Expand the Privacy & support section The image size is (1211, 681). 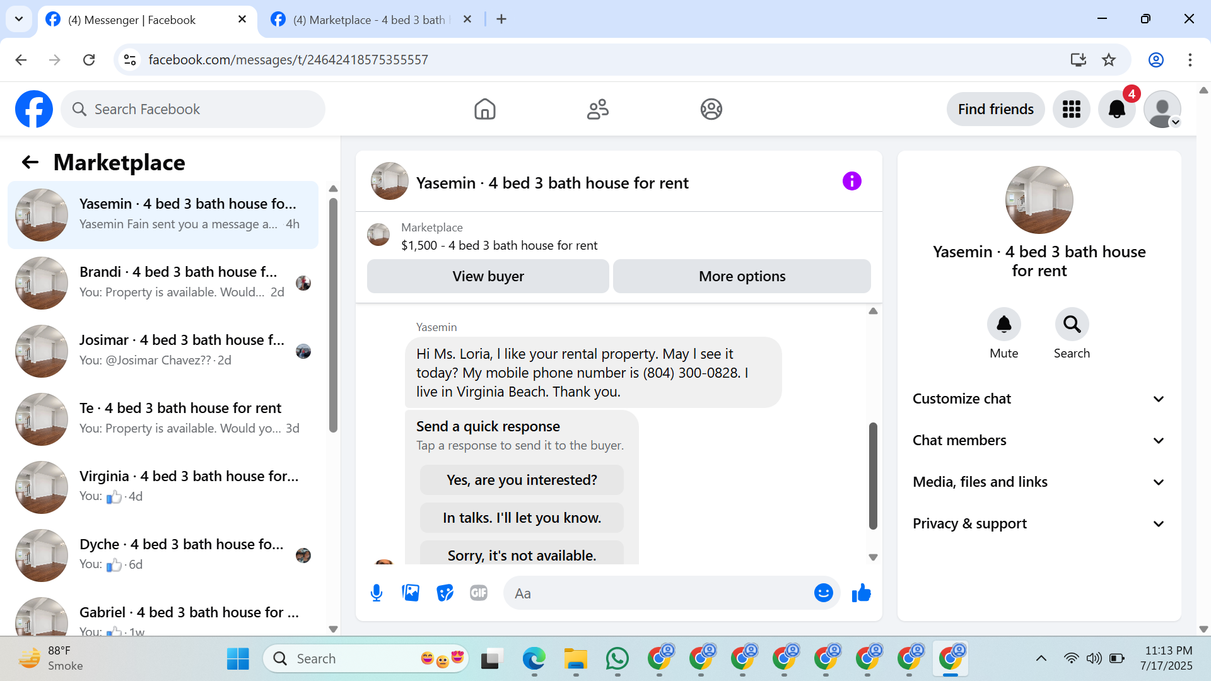[1039, 524]
